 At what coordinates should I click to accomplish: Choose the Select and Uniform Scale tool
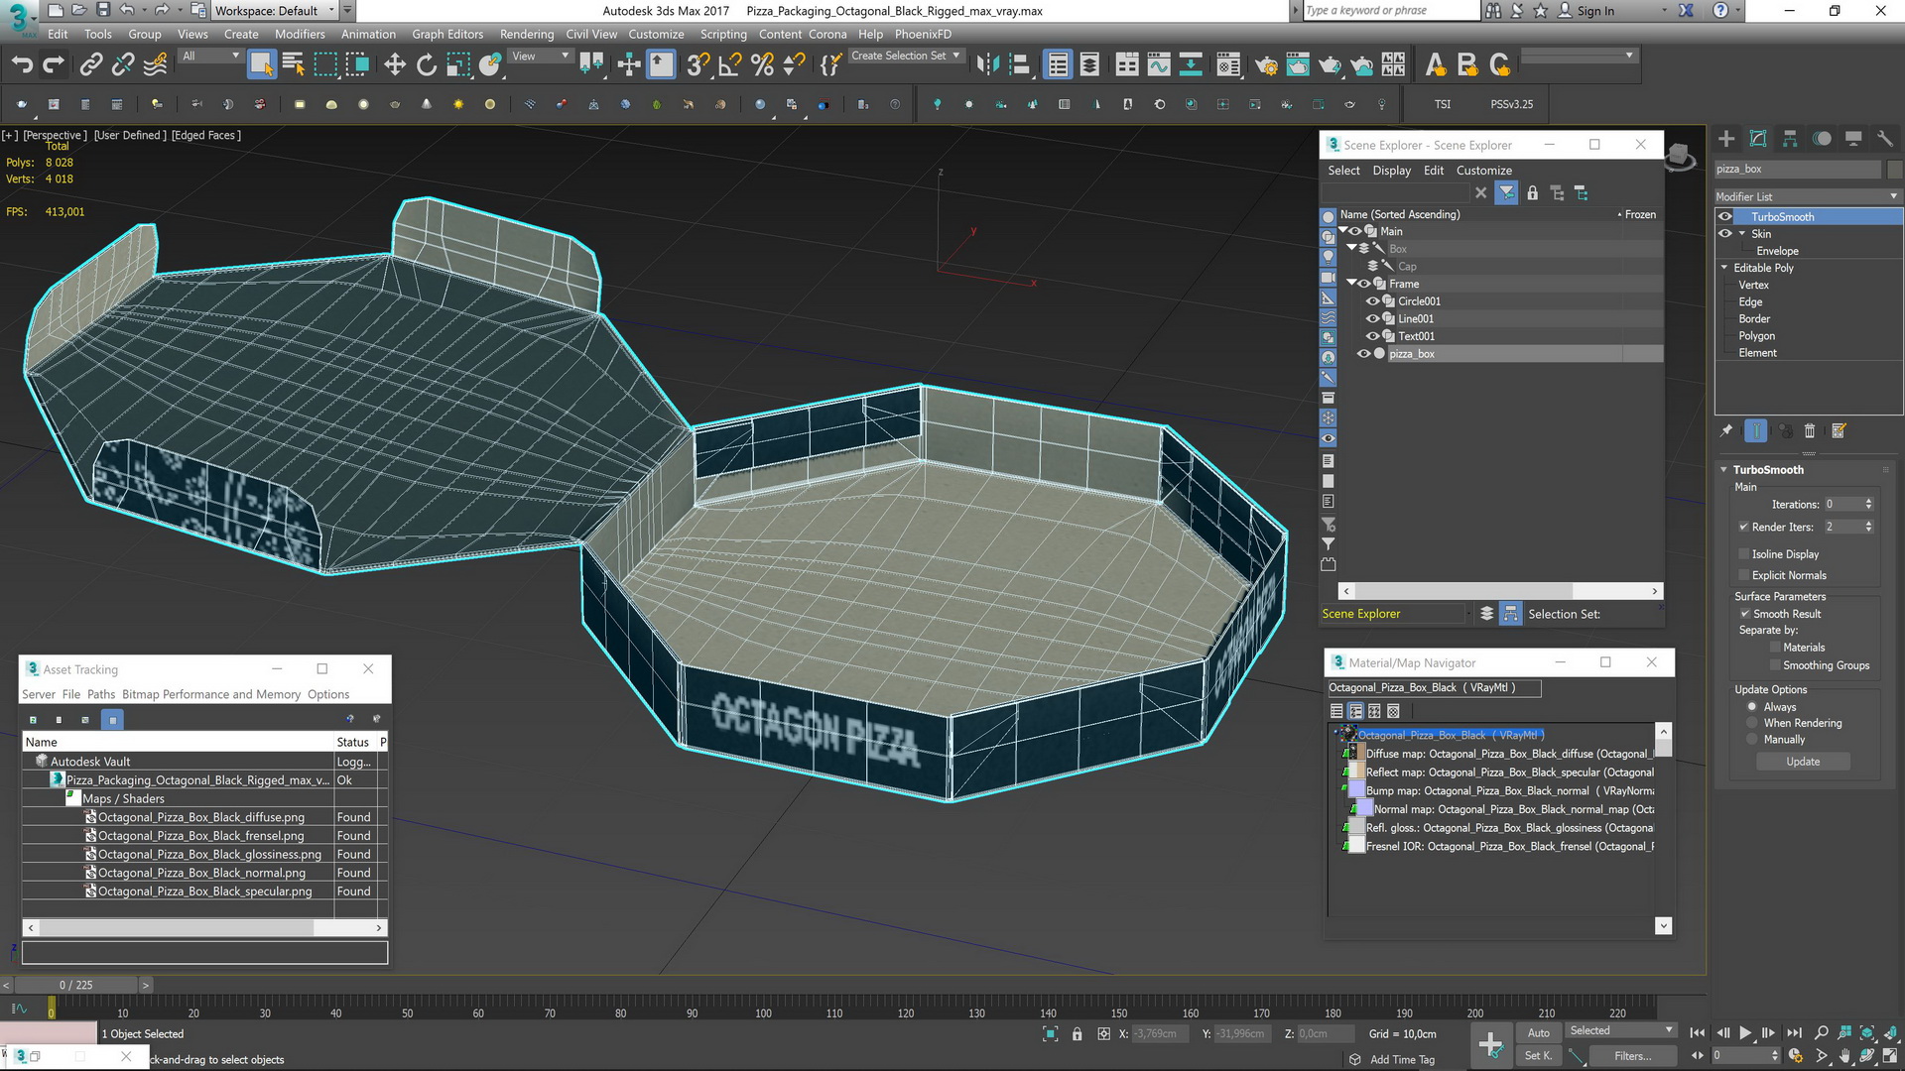(x=458, y=65)
